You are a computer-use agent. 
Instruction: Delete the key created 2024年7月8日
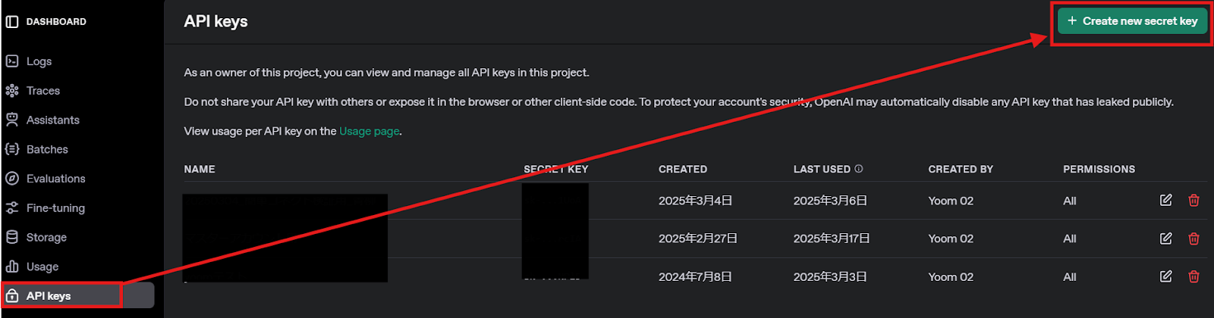click(x=1194, y=276)
